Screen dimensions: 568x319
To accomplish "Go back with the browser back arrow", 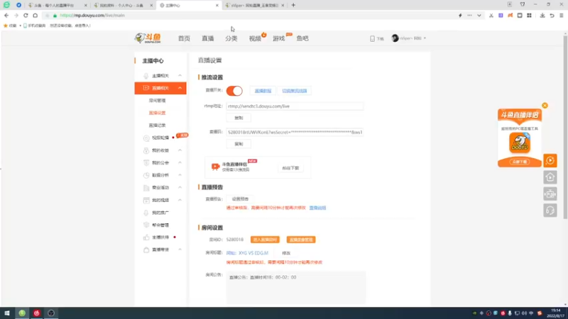I will [6, 15].
